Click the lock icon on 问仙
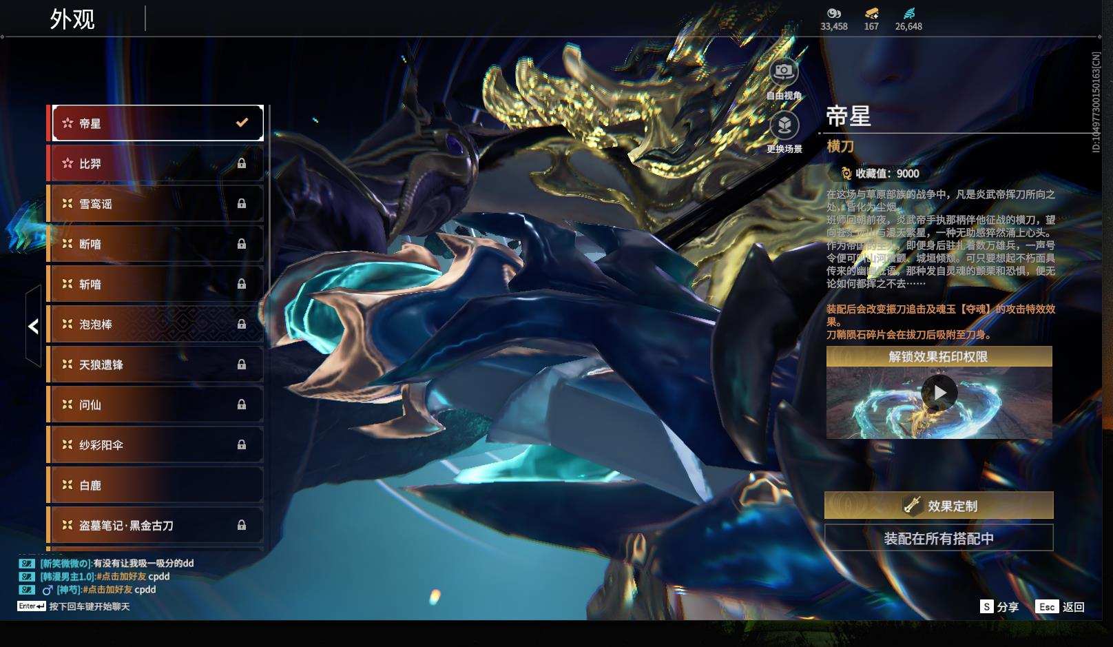The width and height of the screenshot is (1113, 647). click(242, 404)
